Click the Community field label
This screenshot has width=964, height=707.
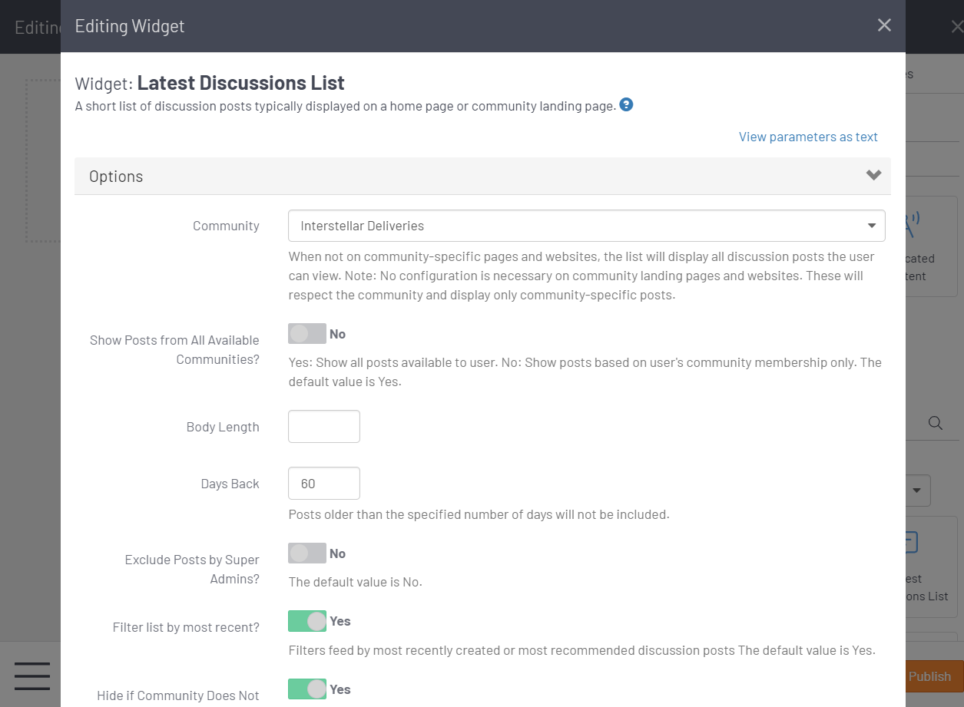click(226, 226)
